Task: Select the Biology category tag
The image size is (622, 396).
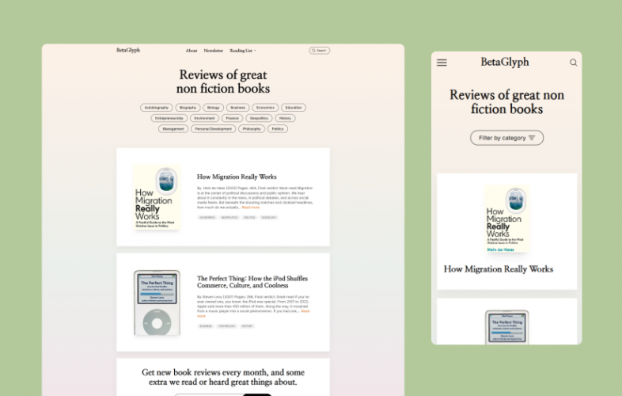Action: tap(213, 108)
